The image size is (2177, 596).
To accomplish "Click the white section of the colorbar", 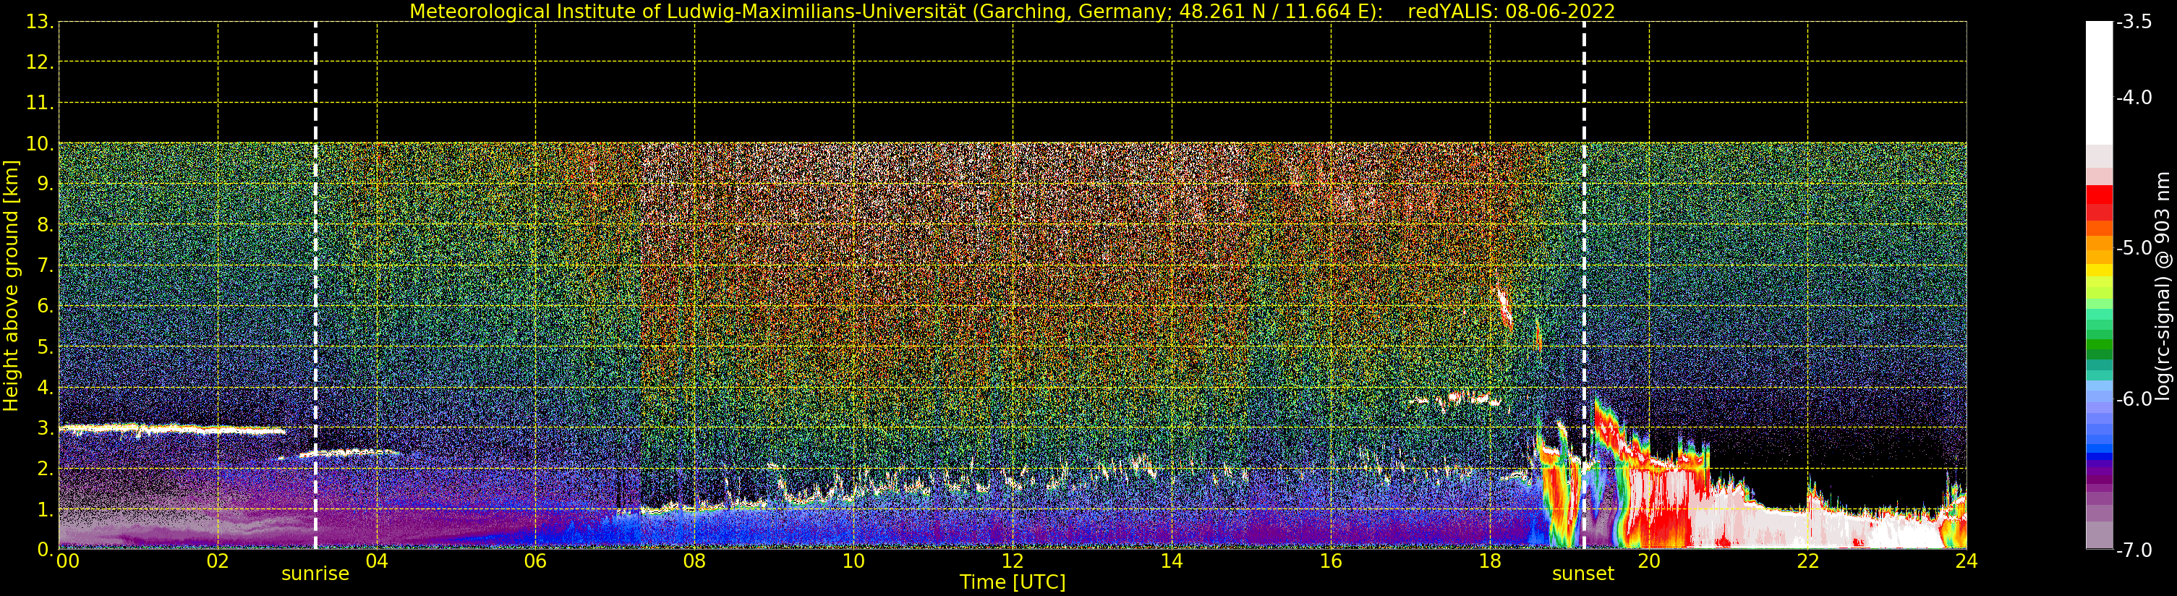I will click(2099, 83).
